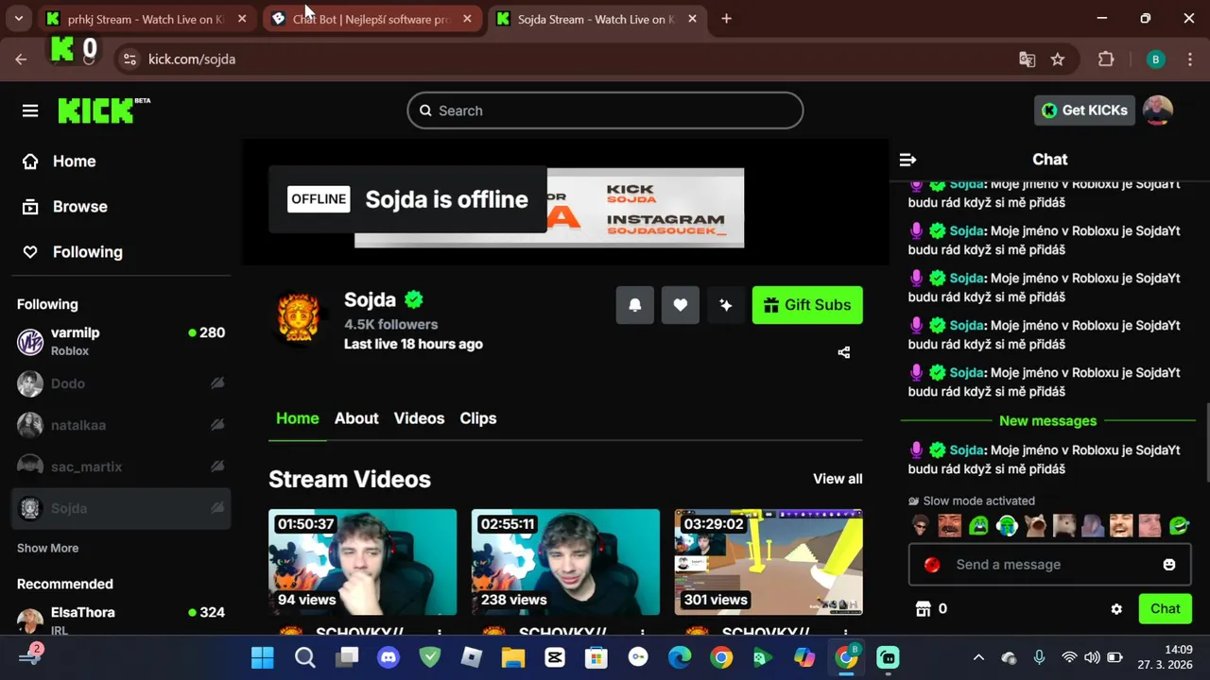
Task: Click the sparkle icon beside Gift Subs
Action: (x=725, y=305)
